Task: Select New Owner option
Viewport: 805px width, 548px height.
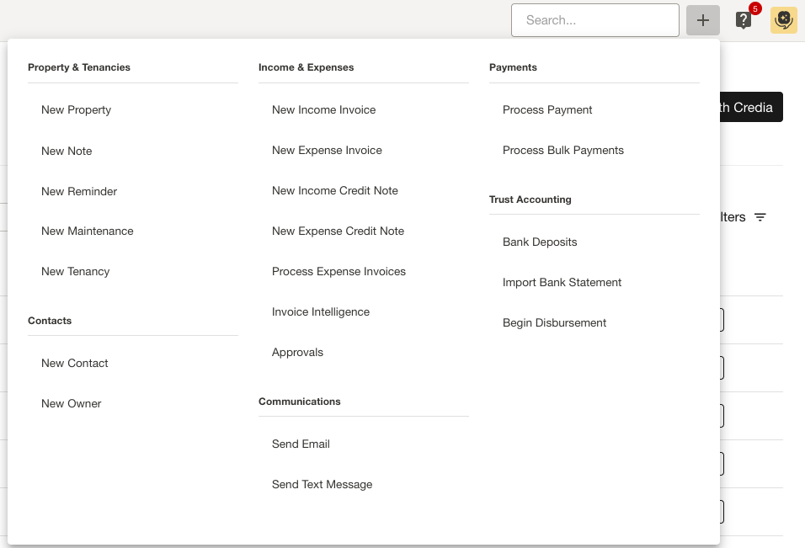Action: (71, 404)
